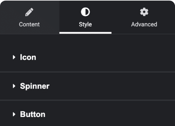Expand the Icon section arrow
The width and height of the screenshot is (175, 126).
coord(14,57)
